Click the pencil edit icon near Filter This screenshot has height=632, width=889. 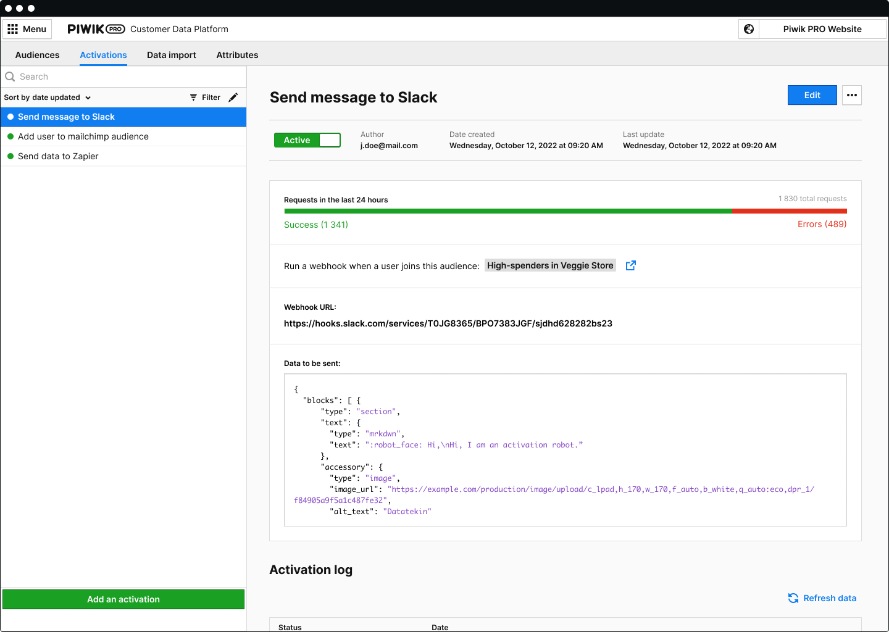(x=233, y=98)
